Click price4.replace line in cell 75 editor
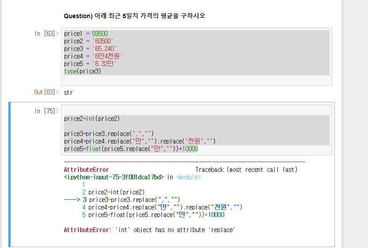The width and height of the screenshot is (368, 248). click(140, 141)
